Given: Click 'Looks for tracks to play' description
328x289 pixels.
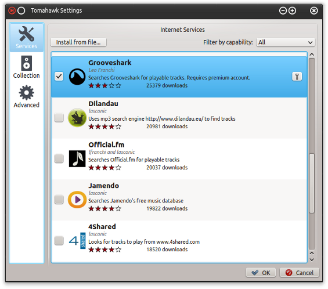Looking at the screenshot, I should click(x=144, y=242).
